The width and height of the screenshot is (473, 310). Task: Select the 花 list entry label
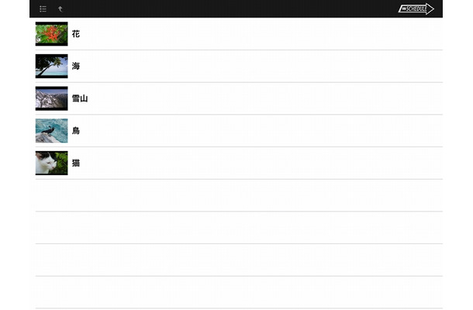coord(76,34)
